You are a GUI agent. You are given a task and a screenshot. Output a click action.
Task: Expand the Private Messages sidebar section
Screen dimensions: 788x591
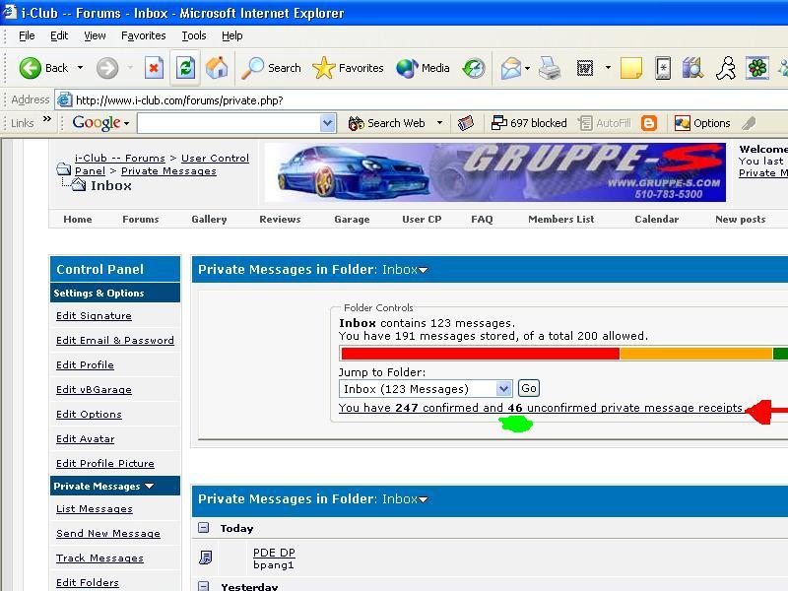coord(150,486)
